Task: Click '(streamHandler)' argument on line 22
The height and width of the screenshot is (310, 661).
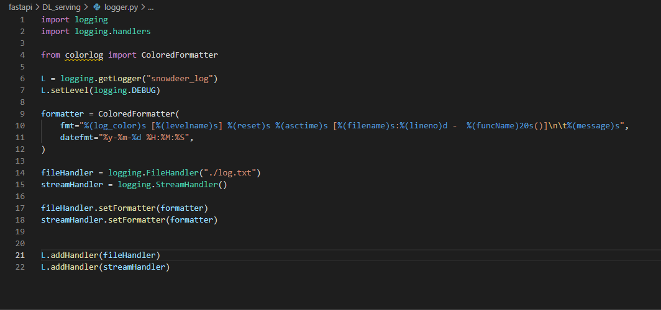Action: [x=134, y=267]
